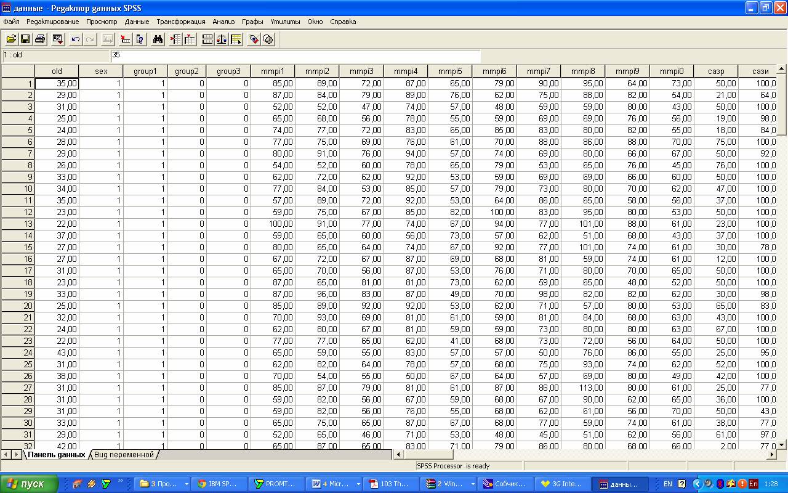Screen dimensions: 788x493
Task: Click the Use sets circles icon
Action: click(268, 39)
